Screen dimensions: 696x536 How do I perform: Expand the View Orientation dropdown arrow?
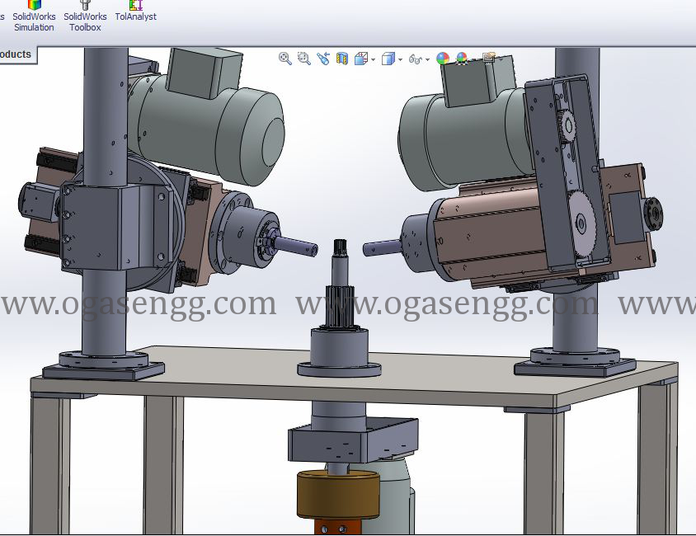(x=374, y=59)
